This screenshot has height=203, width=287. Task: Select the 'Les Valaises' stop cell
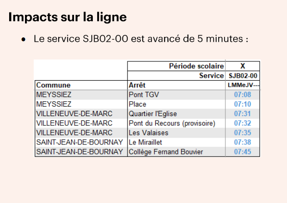point(176,132)
